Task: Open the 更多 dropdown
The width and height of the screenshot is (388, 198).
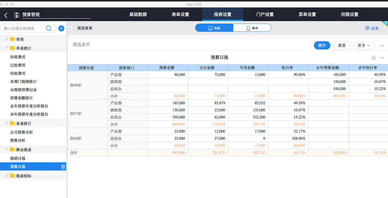Action: (x=364, y=46)
